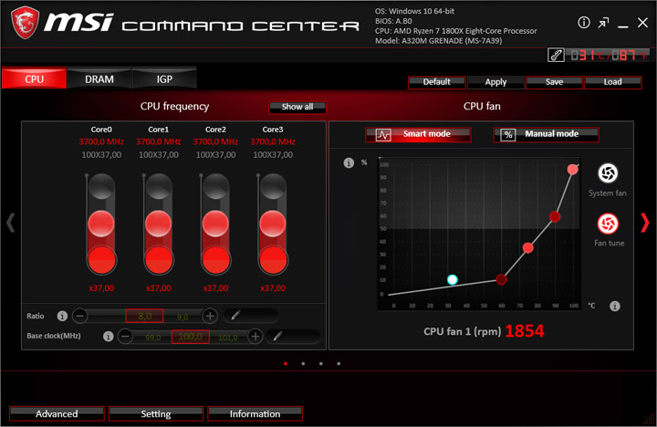Click the Default button
Viewport: 657px width, 427px height.
coord(436,82)
